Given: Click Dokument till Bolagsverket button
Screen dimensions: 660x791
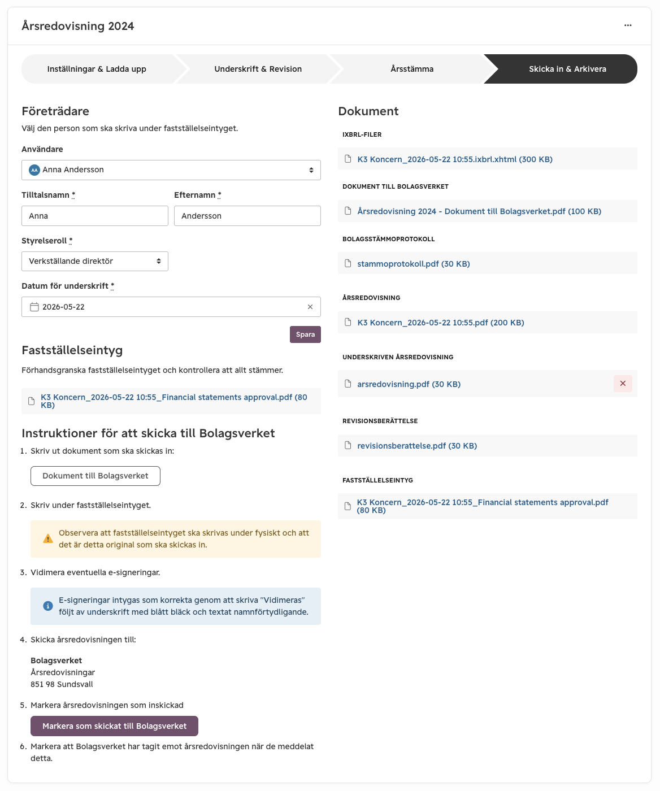Looking at the screenshot, I should click(95, 476).
